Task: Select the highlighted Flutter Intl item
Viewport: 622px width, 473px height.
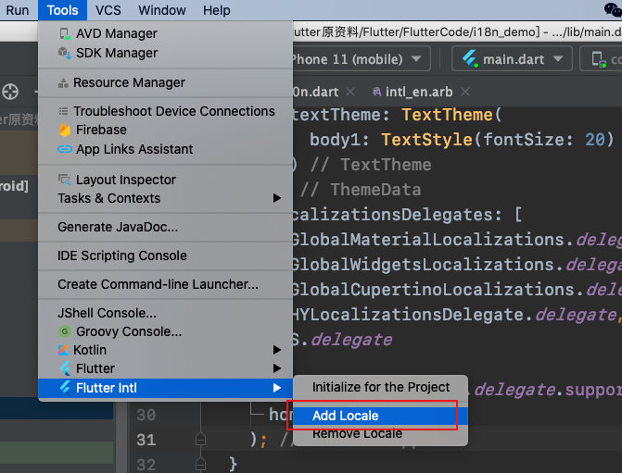Action: 165,388
